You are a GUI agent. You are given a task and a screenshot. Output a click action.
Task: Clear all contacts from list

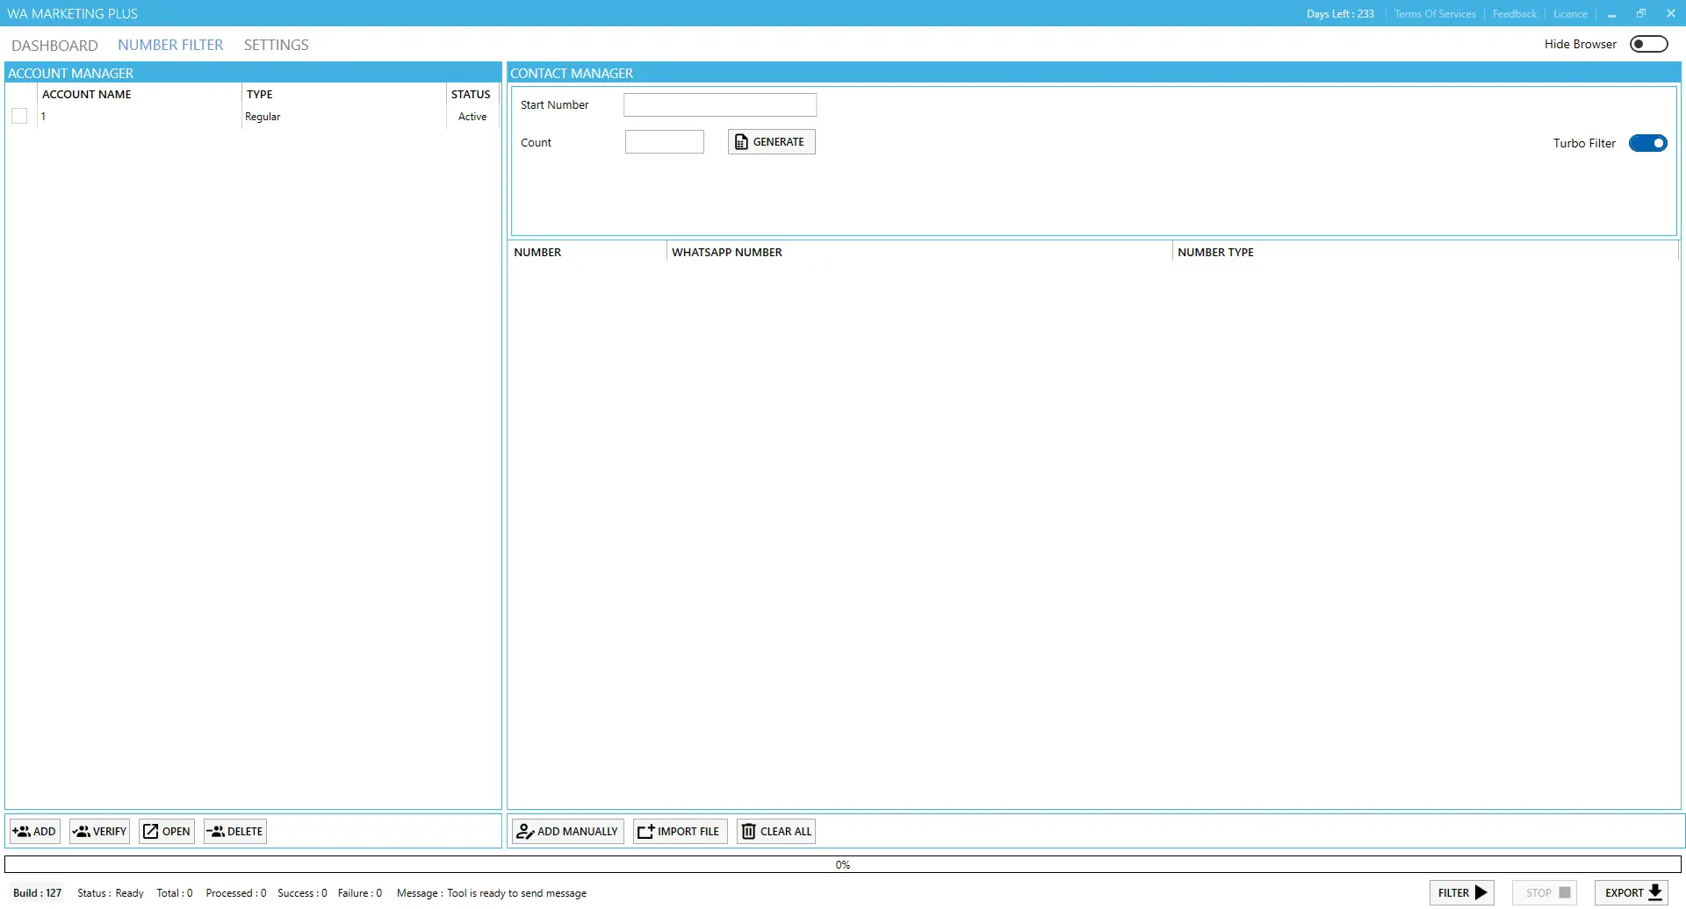[x=776, y=832]
